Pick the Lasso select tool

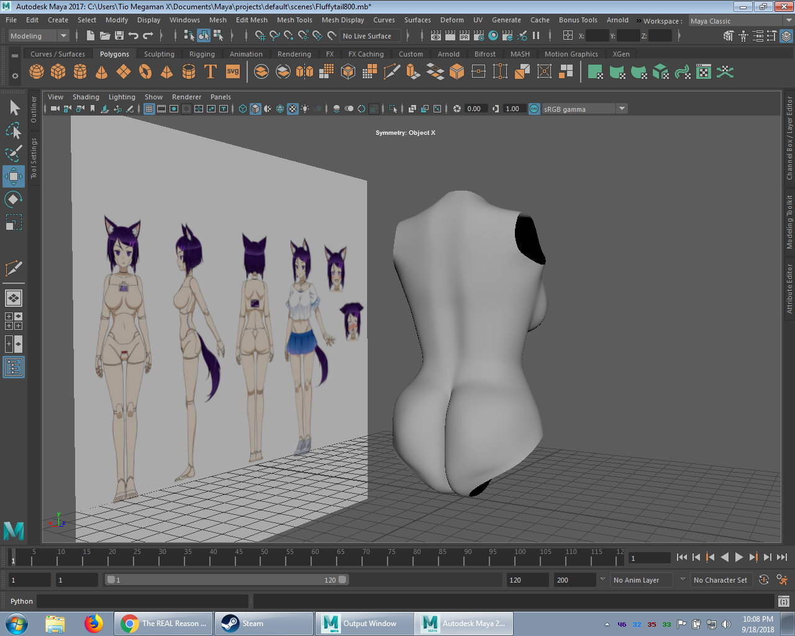pos(14,130)
